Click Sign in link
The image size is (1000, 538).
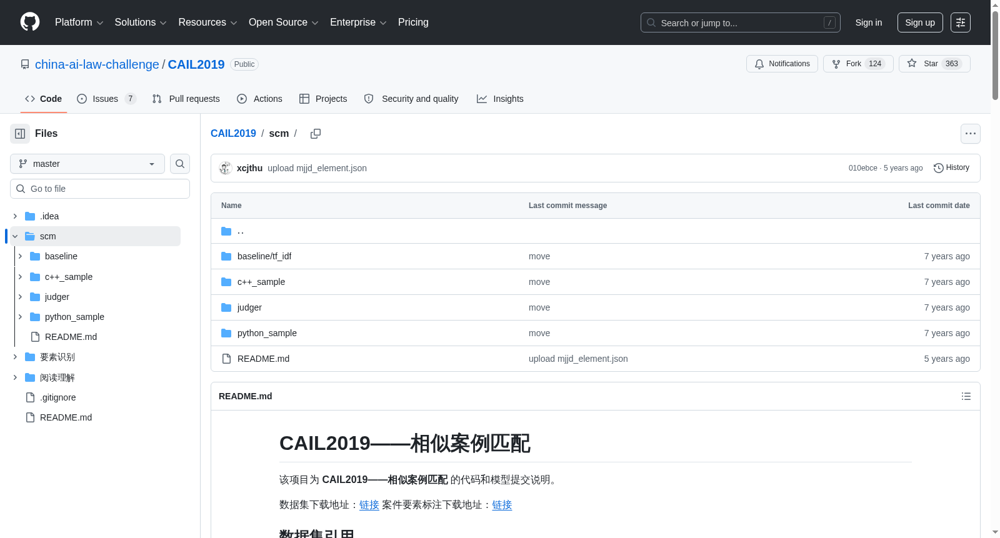click(x=869, y=22)
